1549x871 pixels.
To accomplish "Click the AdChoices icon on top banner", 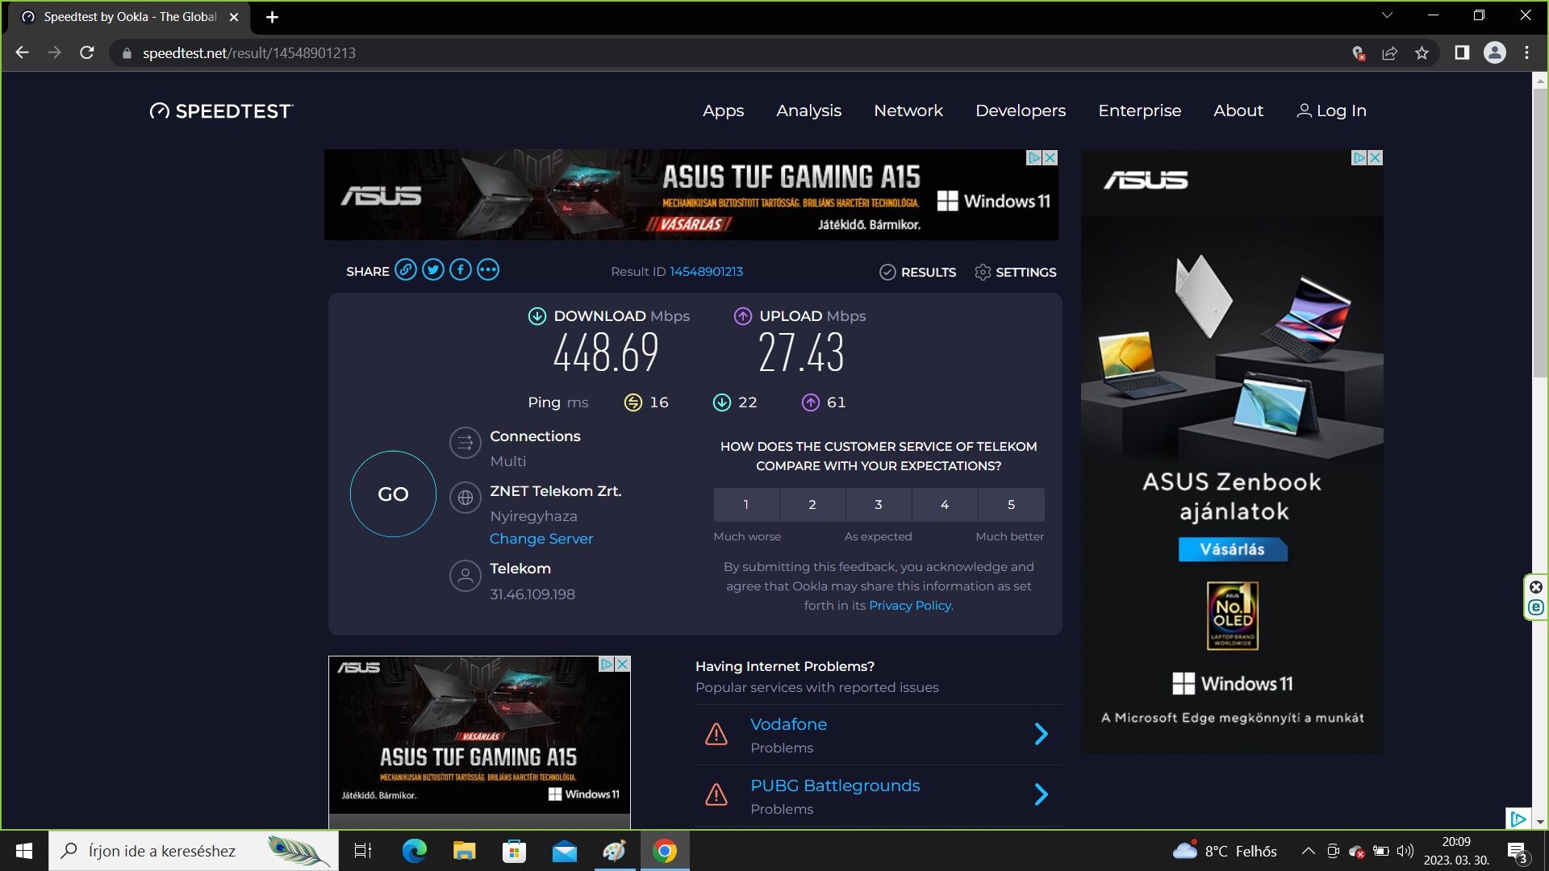I will click(x=1034, y=158).
